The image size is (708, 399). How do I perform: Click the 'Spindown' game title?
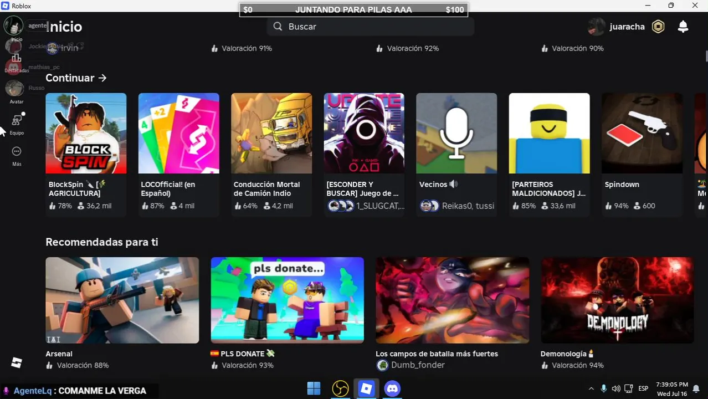(x=622, y=185)
